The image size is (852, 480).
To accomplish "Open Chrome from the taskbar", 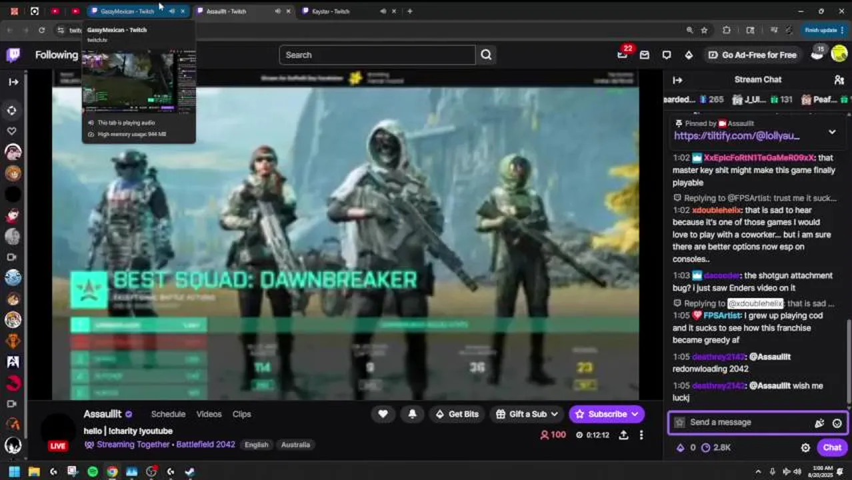I will pyautogui.click(x=112, y=471).
